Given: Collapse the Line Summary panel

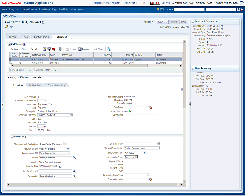Looking at the screenshot, I should pyautogui.click(x=193, y=68).
